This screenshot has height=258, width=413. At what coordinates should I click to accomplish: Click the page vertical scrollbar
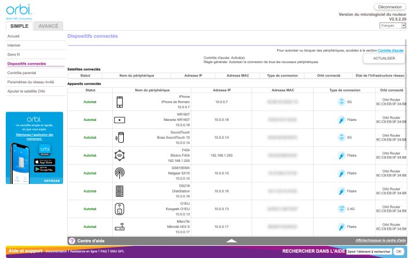coord(405,94)
